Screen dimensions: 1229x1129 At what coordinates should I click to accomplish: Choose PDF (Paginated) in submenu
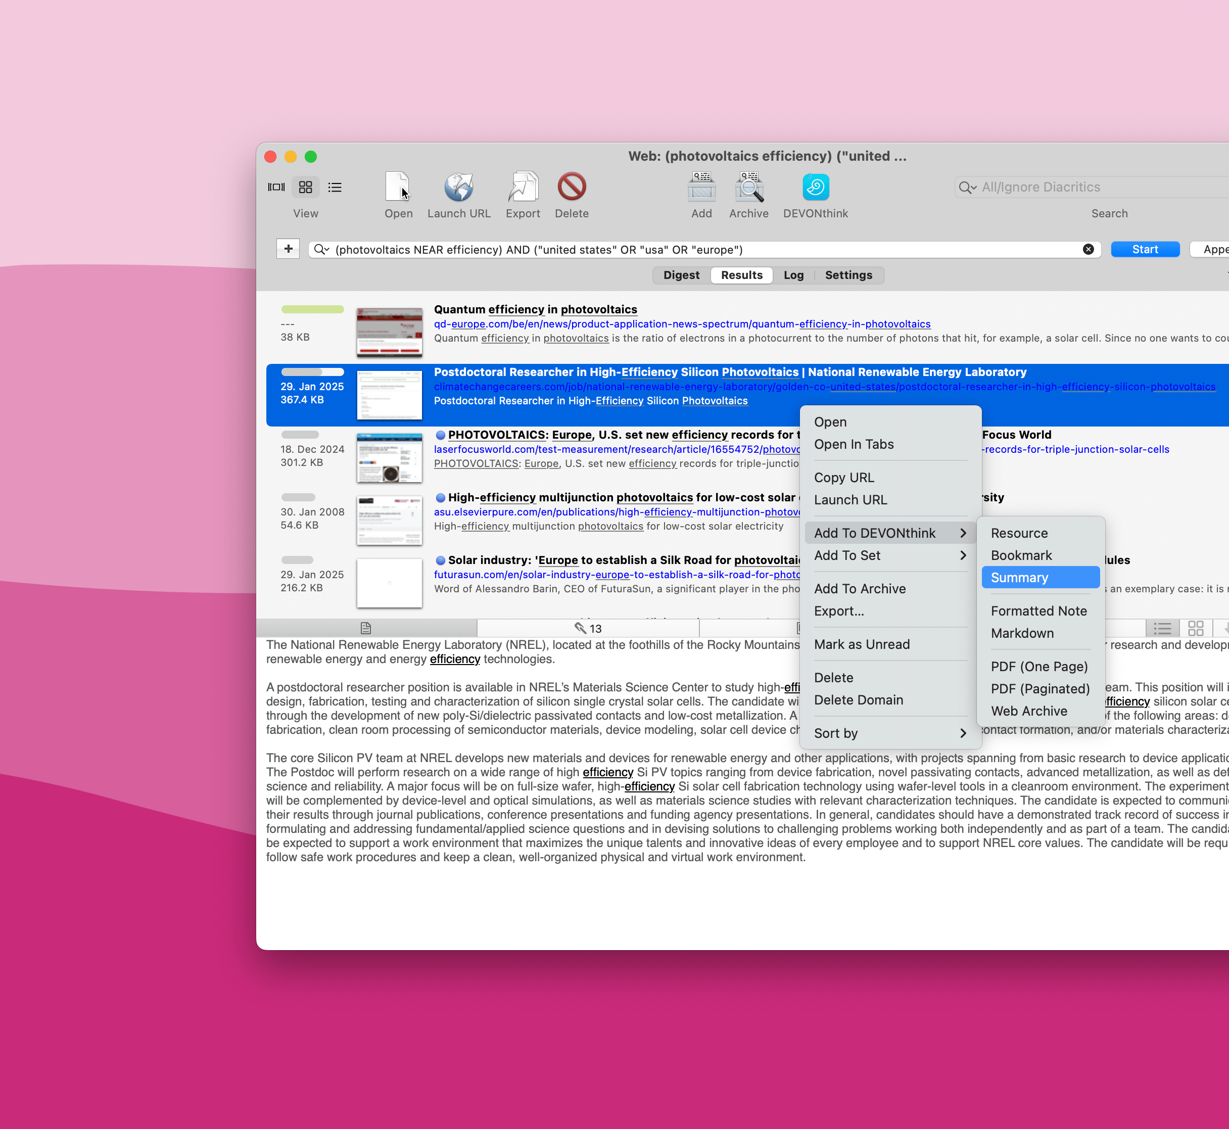(1041, 688)
